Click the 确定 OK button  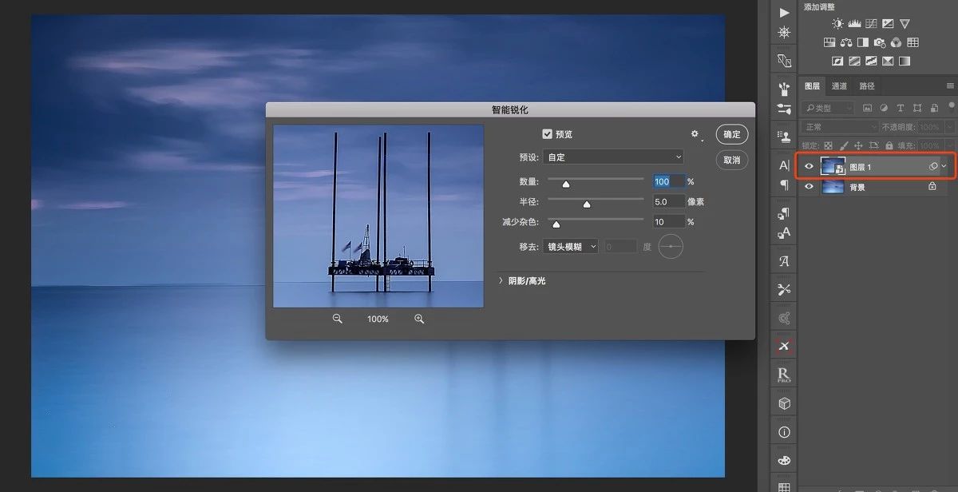tap(731, 134)
